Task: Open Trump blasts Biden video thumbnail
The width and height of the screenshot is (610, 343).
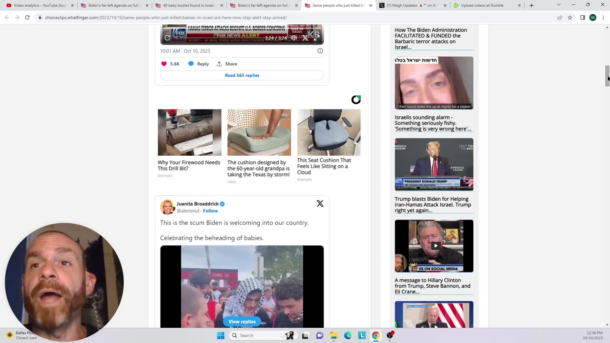Action: coord(434,164)
